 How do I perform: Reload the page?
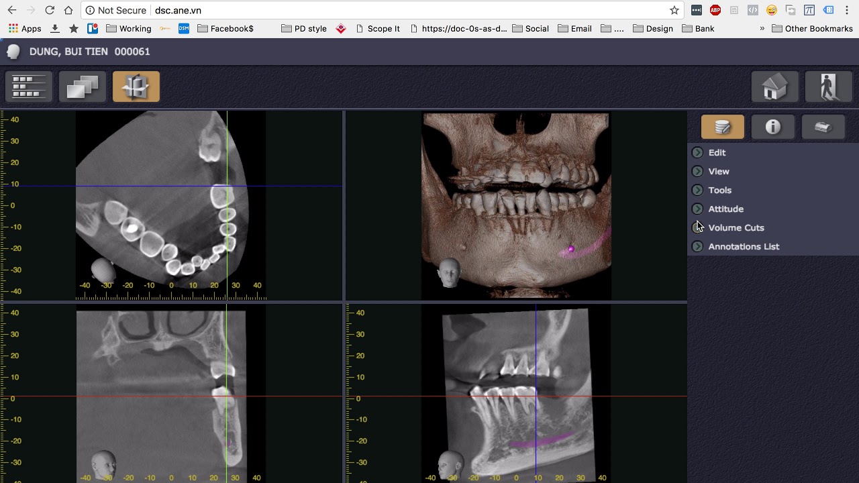click(x=50, y=10)
